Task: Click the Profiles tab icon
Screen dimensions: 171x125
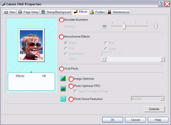Action: click(92, 12)
